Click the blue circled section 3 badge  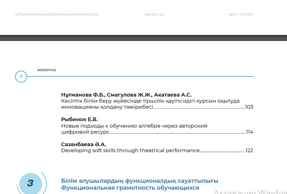coord(31,183)
